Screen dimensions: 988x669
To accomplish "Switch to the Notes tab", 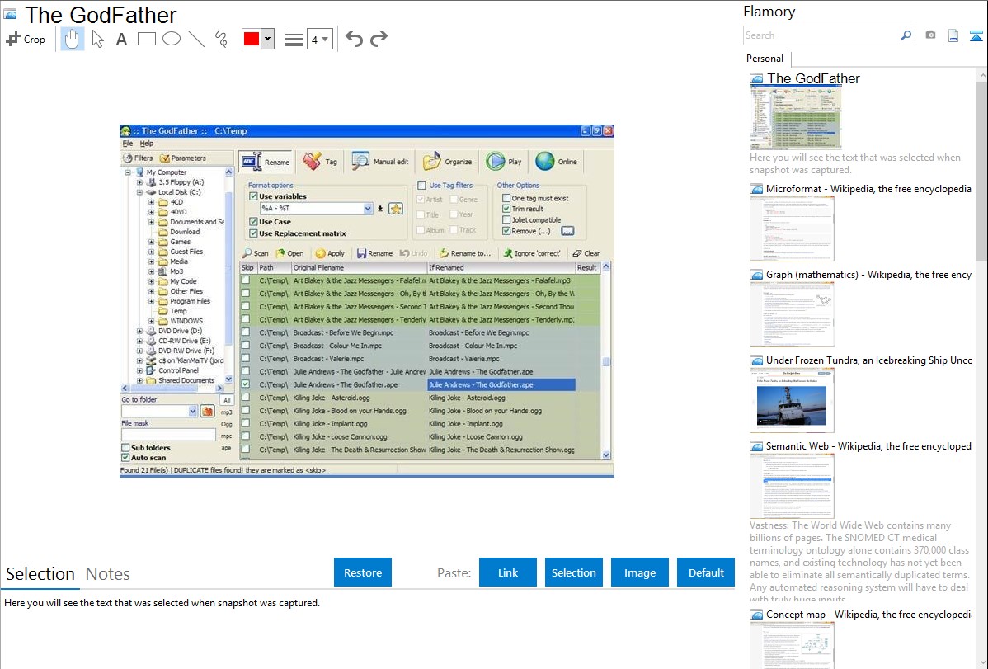I will tap(108, 574).
